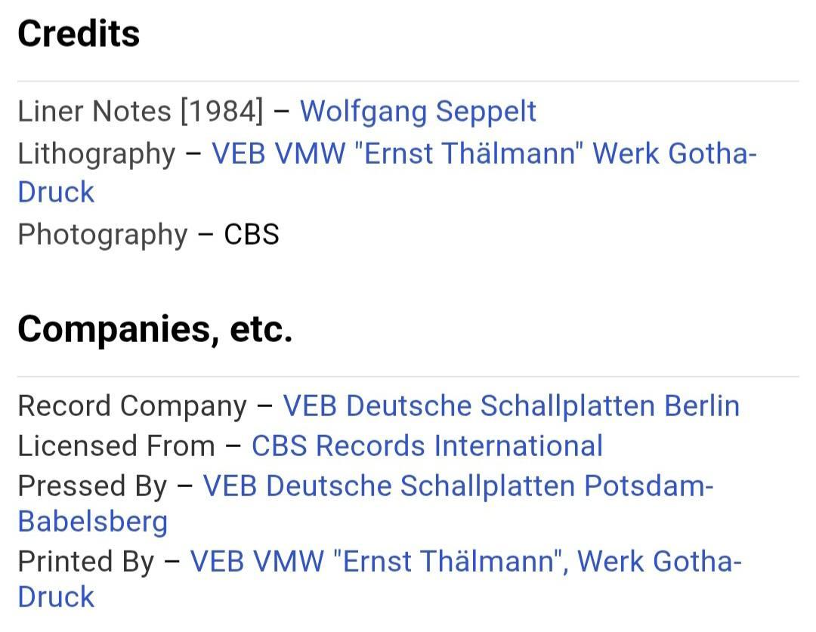Open VEB Deutsche Schallplatten Berlin link
The width and height of the screenshot is (816, 632).
(x=511, y=406)
